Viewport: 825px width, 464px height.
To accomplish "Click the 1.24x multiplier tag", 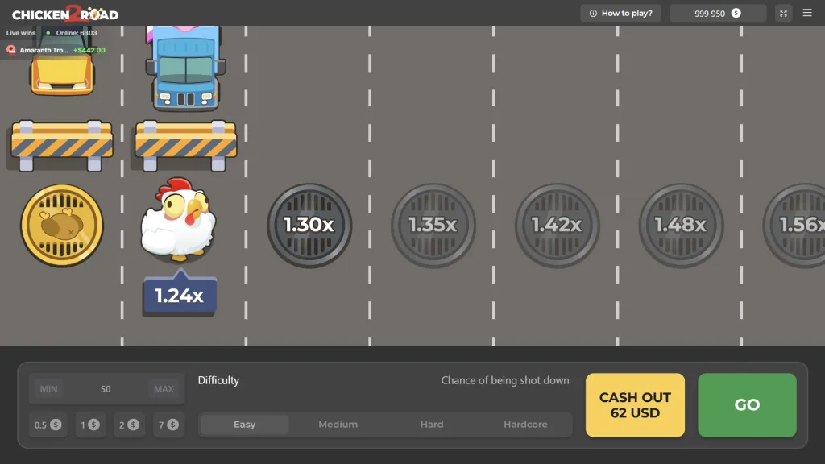I will [180, 293].
